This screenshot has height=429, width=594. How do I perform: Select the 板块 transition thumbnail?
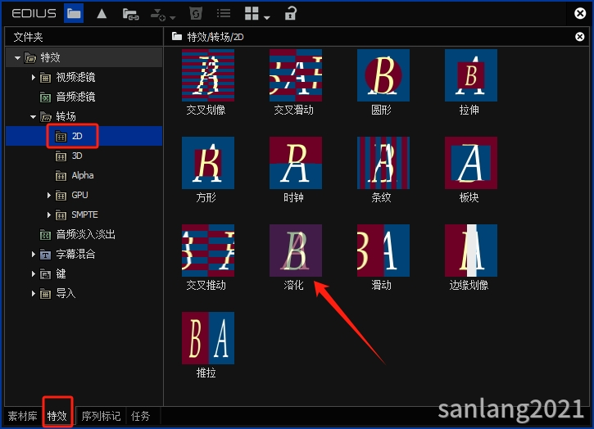pyautogui.click(x=471, y=163)
